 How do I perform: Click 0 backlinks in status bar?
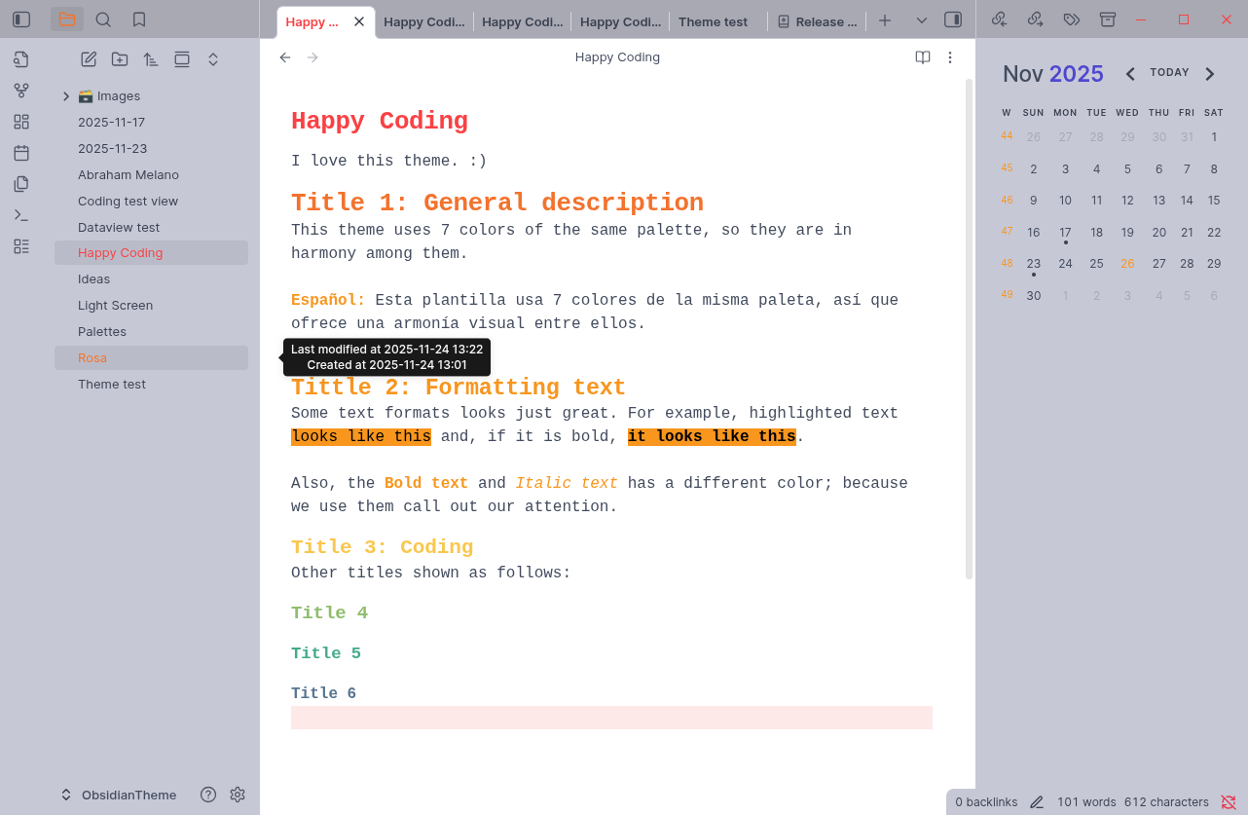tap(986, 802)
